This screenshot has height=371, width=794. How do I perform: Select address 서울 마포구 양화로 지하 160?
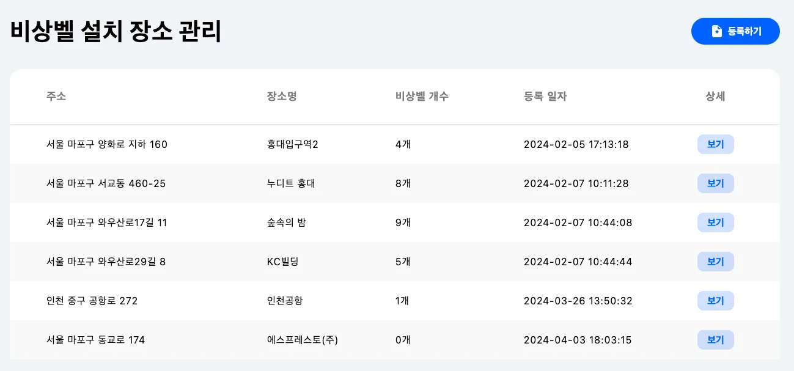tap(107, 144)
